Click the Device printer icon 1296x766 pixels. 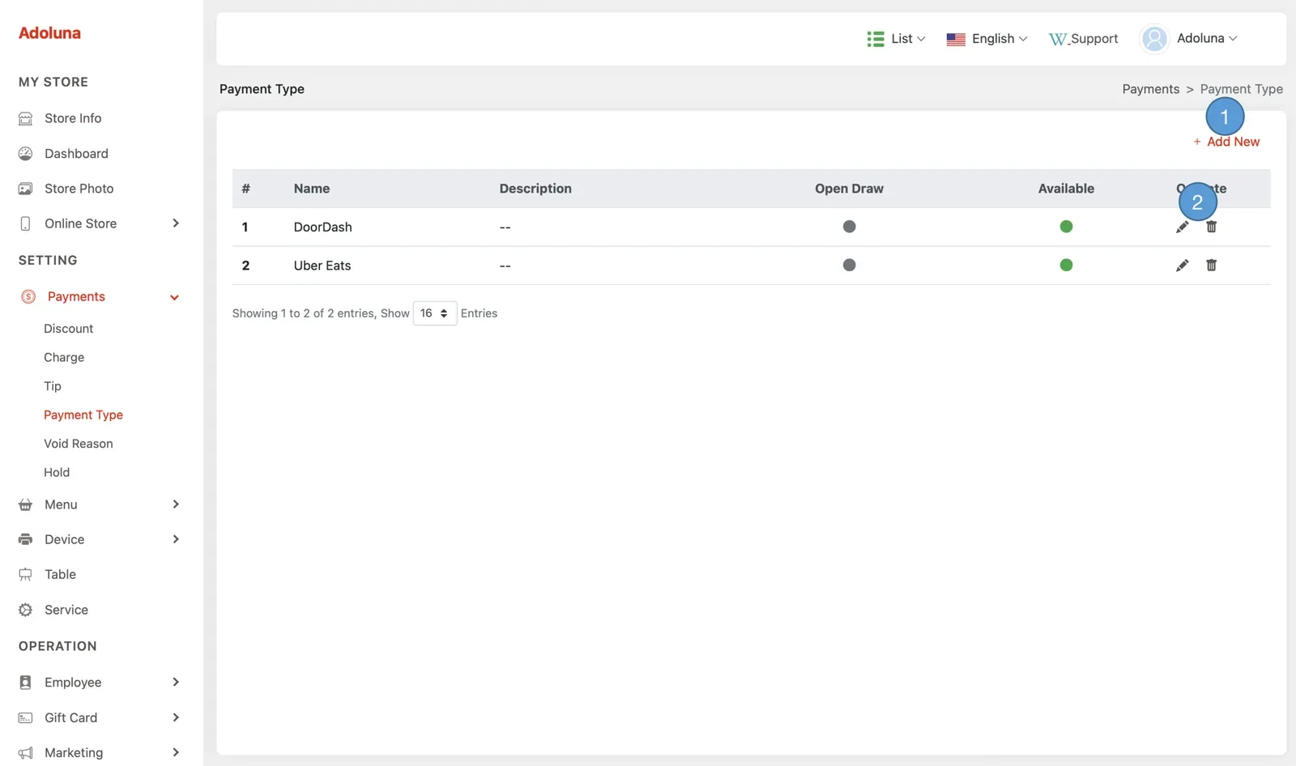tap(26, 539)
